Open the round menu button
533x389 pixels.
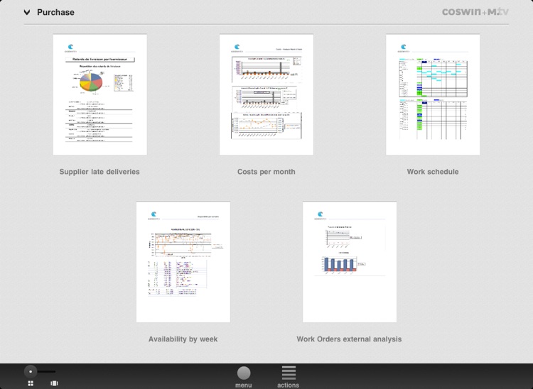(x=244, y=373)
